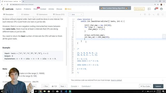Open the green app in the taskbar

point(70,91)
